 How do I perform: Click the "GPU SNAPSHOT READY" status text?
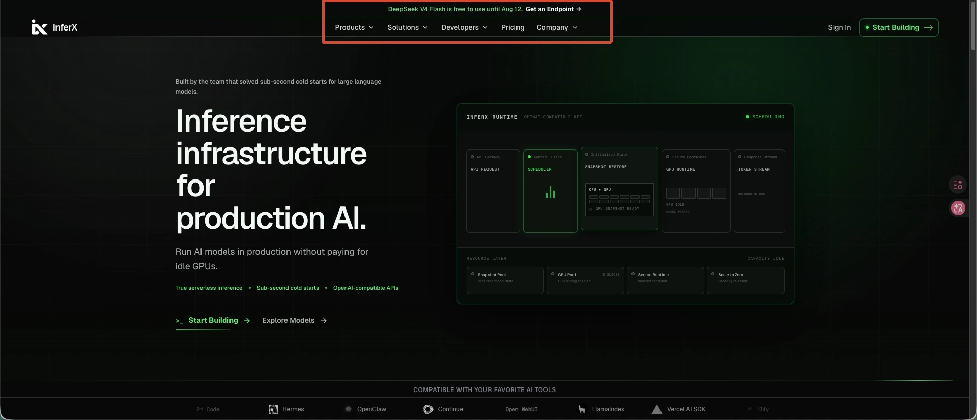pyautogui.click(x=617, y=209)
